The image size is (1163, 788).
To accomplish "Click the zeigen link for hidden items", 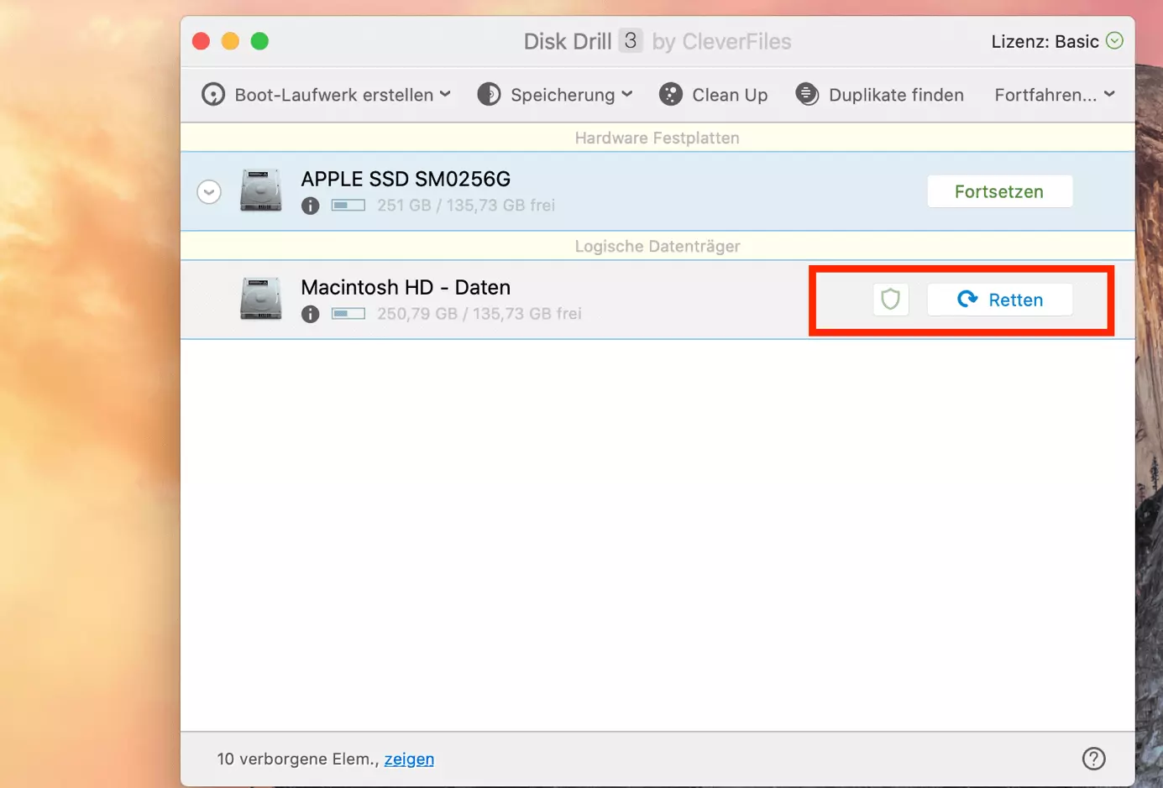I will tap(409, 759).
